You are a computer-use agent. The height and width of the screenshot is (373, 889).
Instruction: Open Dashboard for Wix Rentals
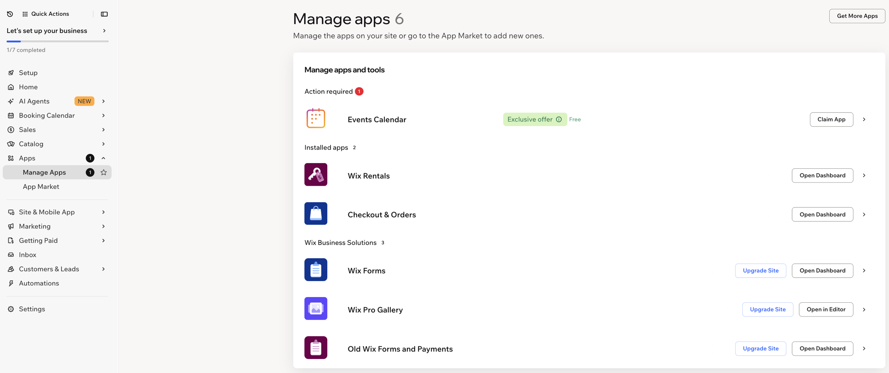click(822, 176)
